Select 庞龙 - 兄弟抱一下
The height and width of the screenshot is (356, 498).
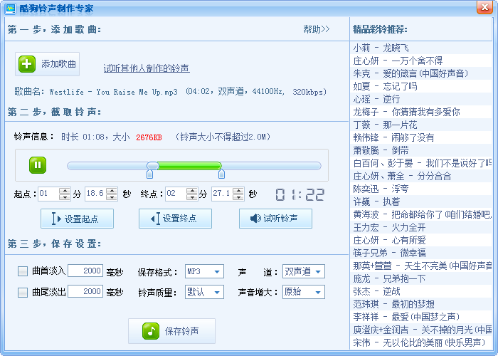point(421,279)
